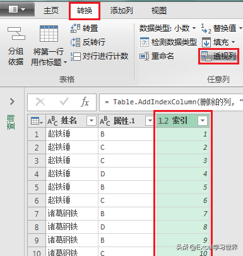Select the 索引 column header
Image resolution: width=243 pixels, height=256 pixels.
pyautogui.click(x=182, y=121)
